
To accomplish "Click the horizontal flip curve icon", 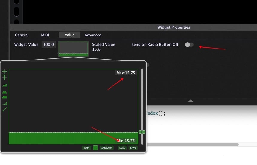I will point(4,71).
